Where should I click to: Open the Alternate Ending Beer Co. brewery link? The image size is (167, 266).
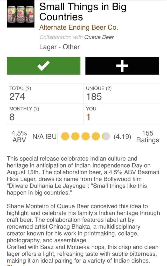(x=79, y=27)
